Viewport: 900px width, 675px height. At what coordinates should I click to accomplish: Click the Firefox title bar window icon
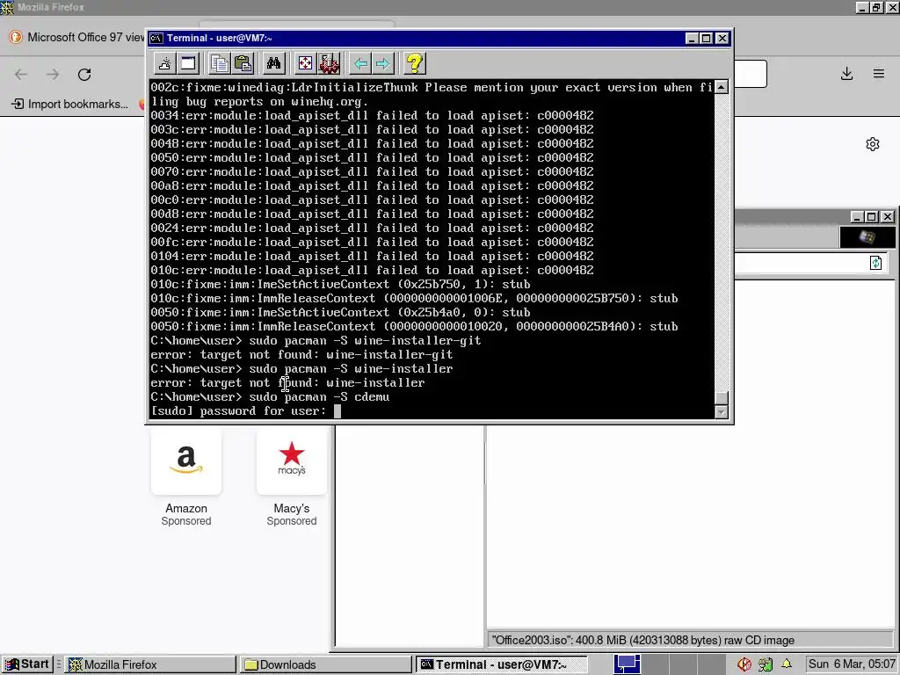[7, 7]
